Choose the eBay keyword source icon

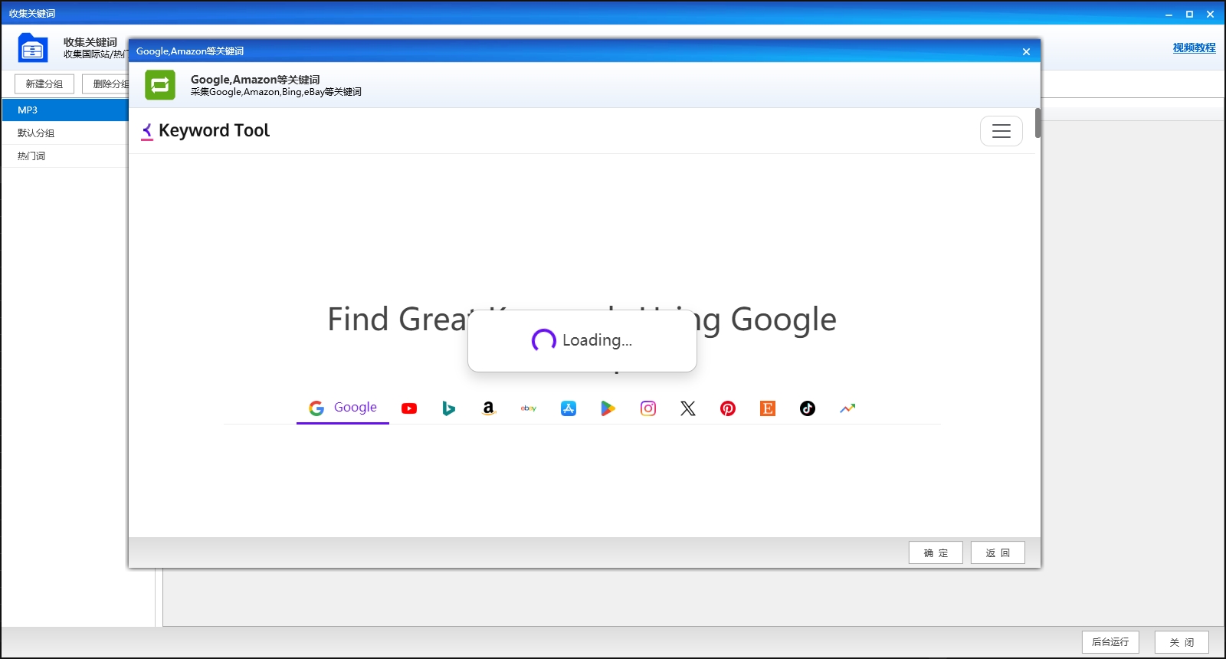[529, 408]
